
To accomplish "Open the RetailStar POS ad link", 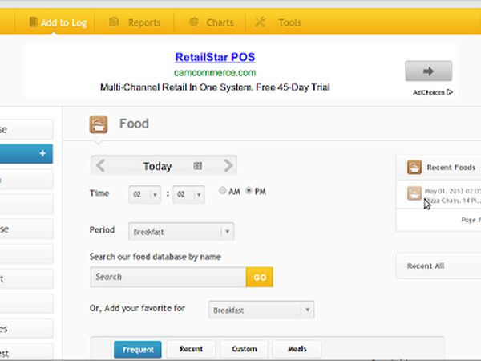I will click(x=215, y=57).
